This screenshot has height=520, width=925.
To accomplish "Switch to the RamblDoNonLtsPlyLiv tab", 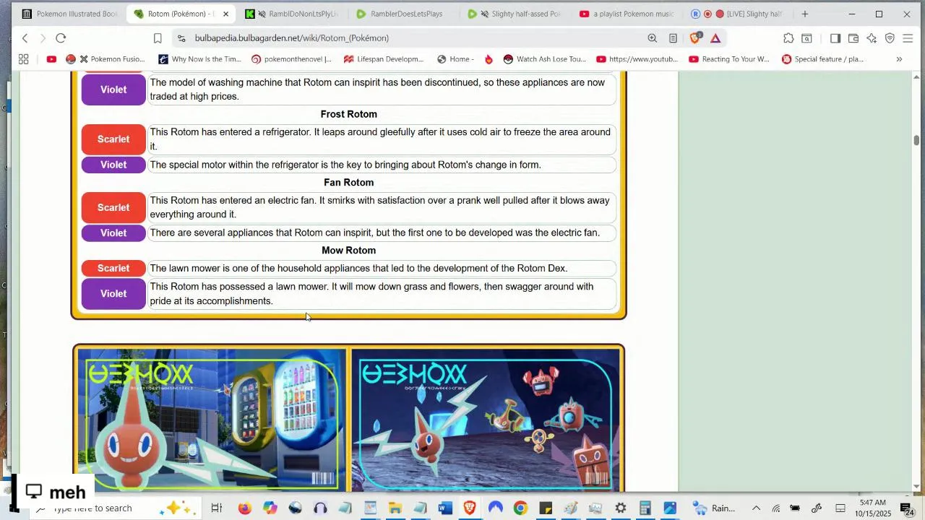I will click(293, 14).
